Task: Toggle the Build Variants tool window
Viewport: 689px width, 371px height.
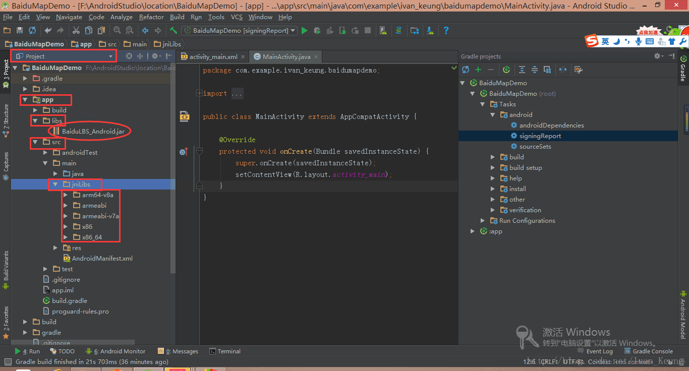Action: tap(6, 270)
